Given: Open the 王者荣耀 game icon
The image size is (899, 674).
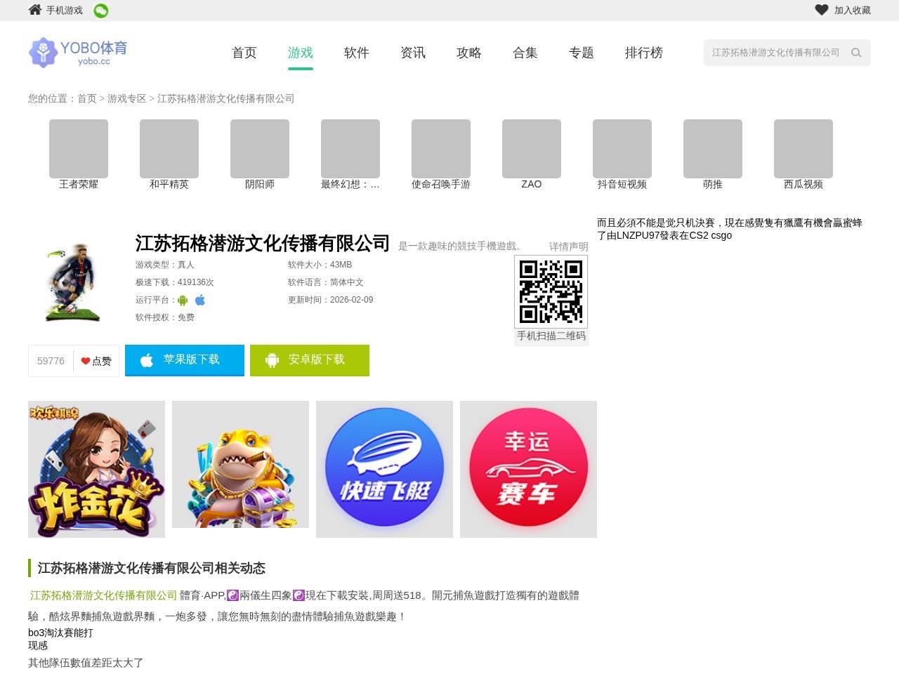Looking at the screenshot, I should tap(79, 149).
